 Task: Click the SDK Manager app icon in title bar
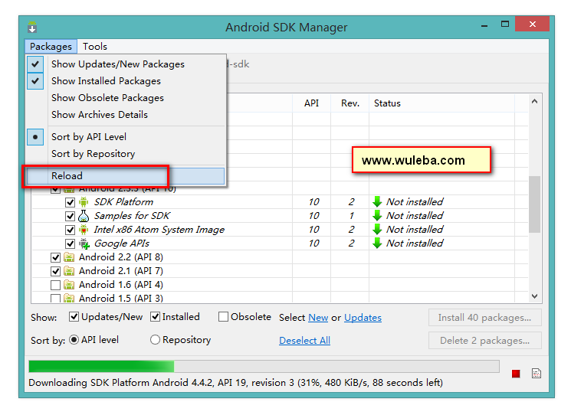click(32, 27)
